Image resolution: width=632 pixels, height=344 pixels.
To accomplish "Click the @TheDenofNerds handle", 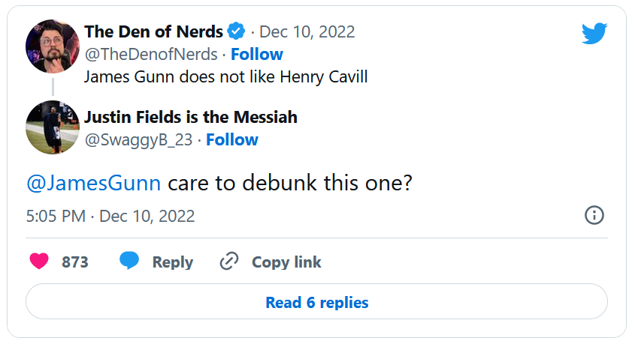I will click(151, 54).
